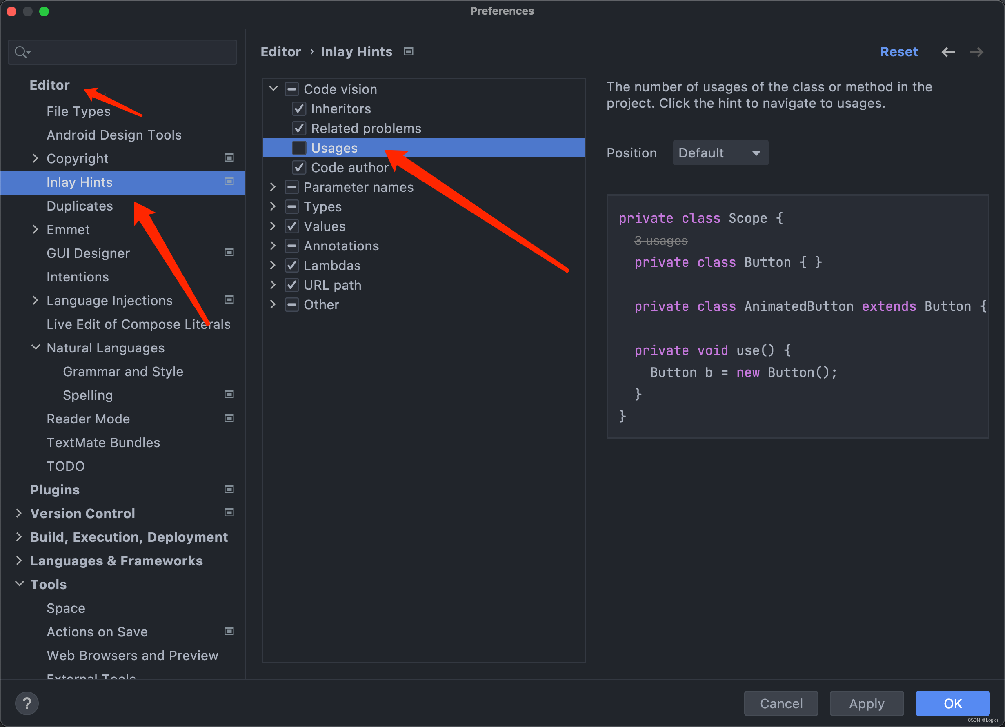This screenshot has height=727, width=1005.
Task: Toggle the Annotations checkbox
Action: click(291, 246)
